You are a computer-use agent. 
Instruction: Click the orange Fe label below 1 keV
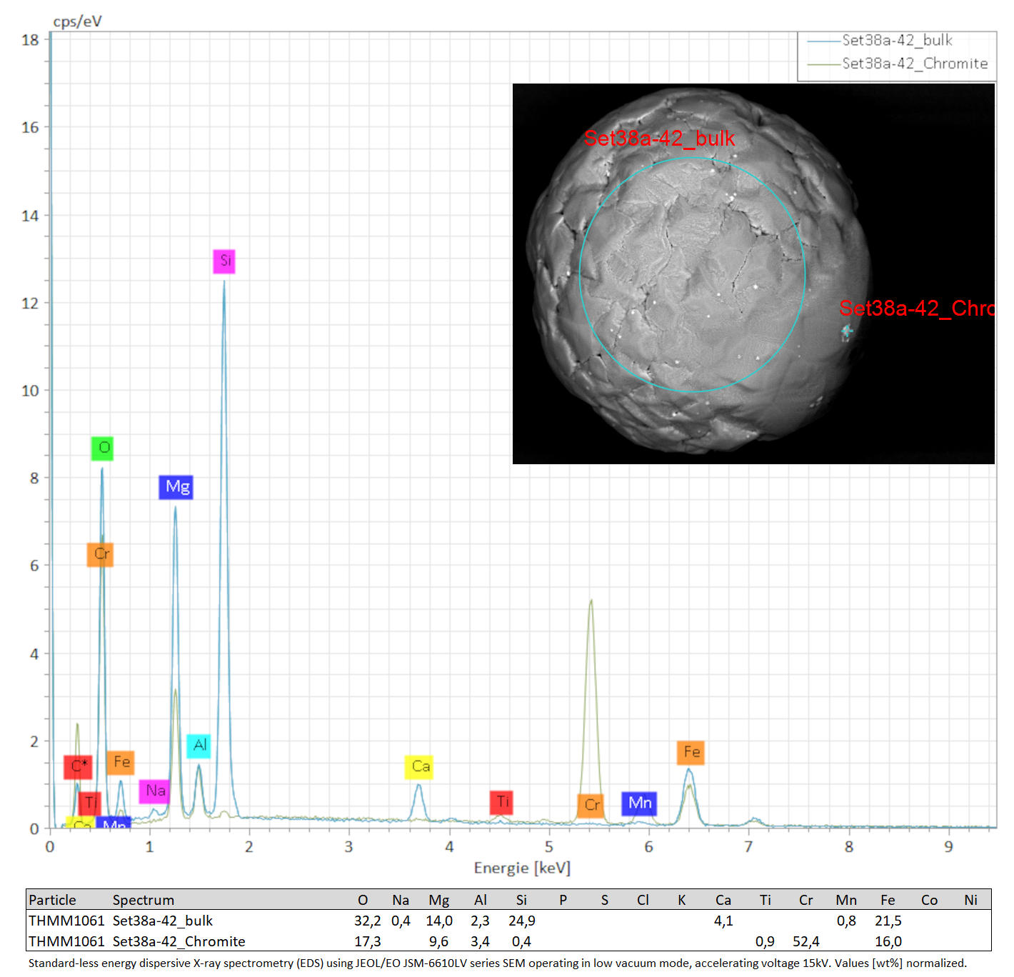pyautogui.click(x=121, y=763)
